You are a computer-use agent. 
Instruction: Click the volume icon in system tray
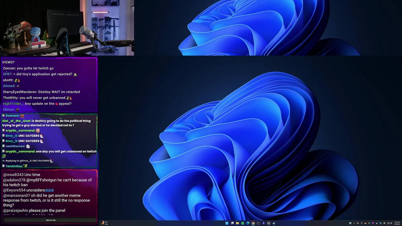[x=391, y=223]
